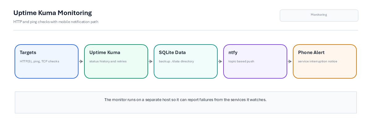The image size is (371, 129).
Task: Click the text 'topic based push'
Action: tap(241, 61)
